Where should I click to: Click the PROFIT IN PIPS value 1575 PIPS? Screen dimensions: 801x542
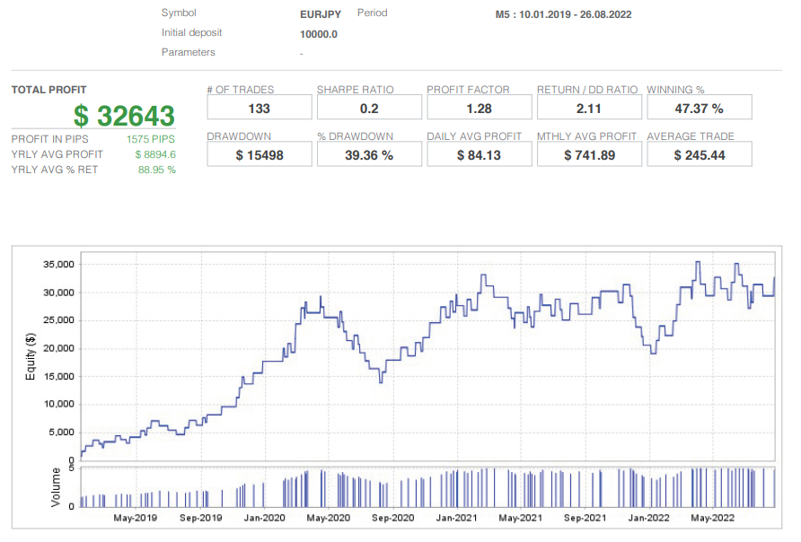coord(154,140)
